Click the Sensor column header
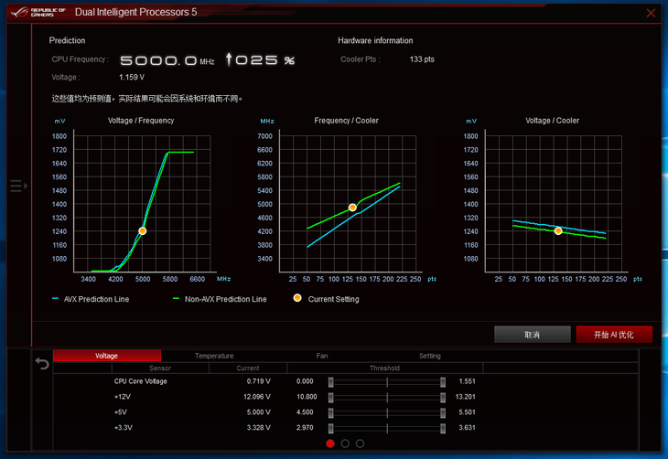Viewport: 668px width, 459px height. tap(160, 368)
